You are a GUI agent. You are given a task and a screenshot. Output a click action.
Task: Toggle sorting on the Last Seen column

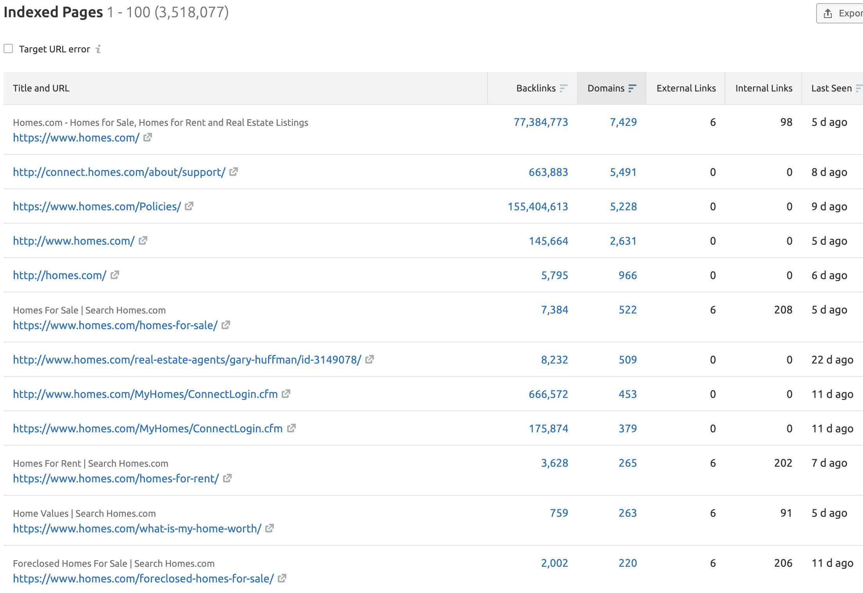(x=859, y=88)
